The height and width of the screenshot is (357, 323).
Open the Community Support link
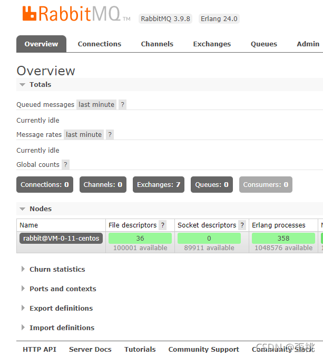(x=203, y=349)
